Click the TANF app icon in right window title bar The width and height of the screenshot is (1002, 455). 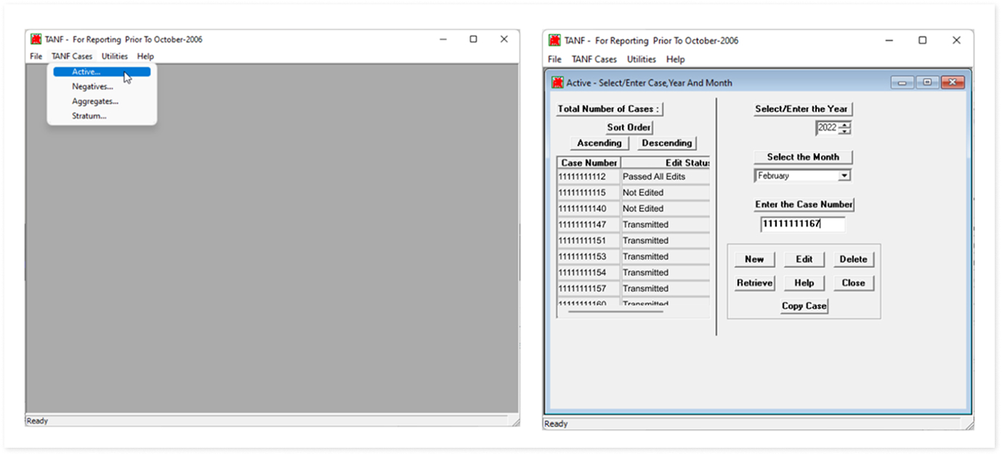pyautogui.click(x=555, y=41)
